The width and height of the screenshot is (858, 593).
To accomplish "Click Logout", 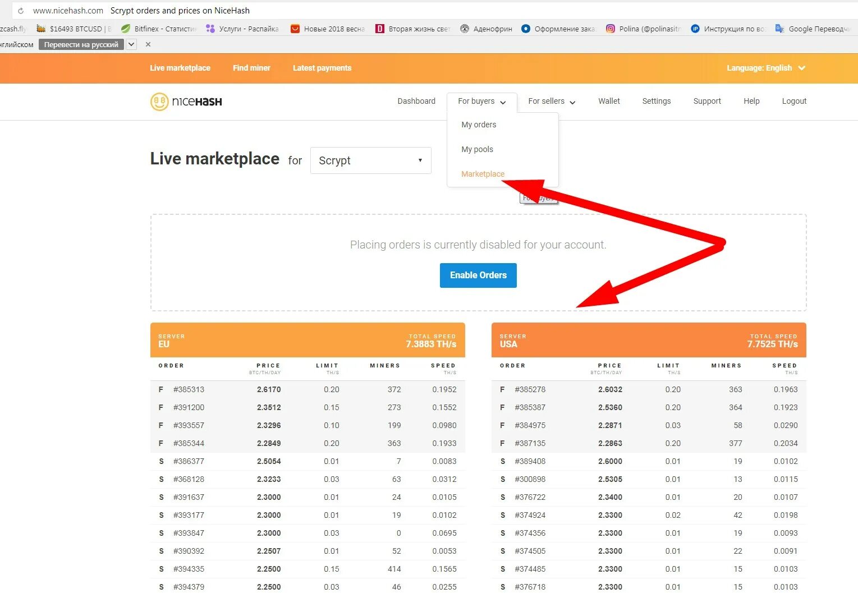I will tap(794, 101).
